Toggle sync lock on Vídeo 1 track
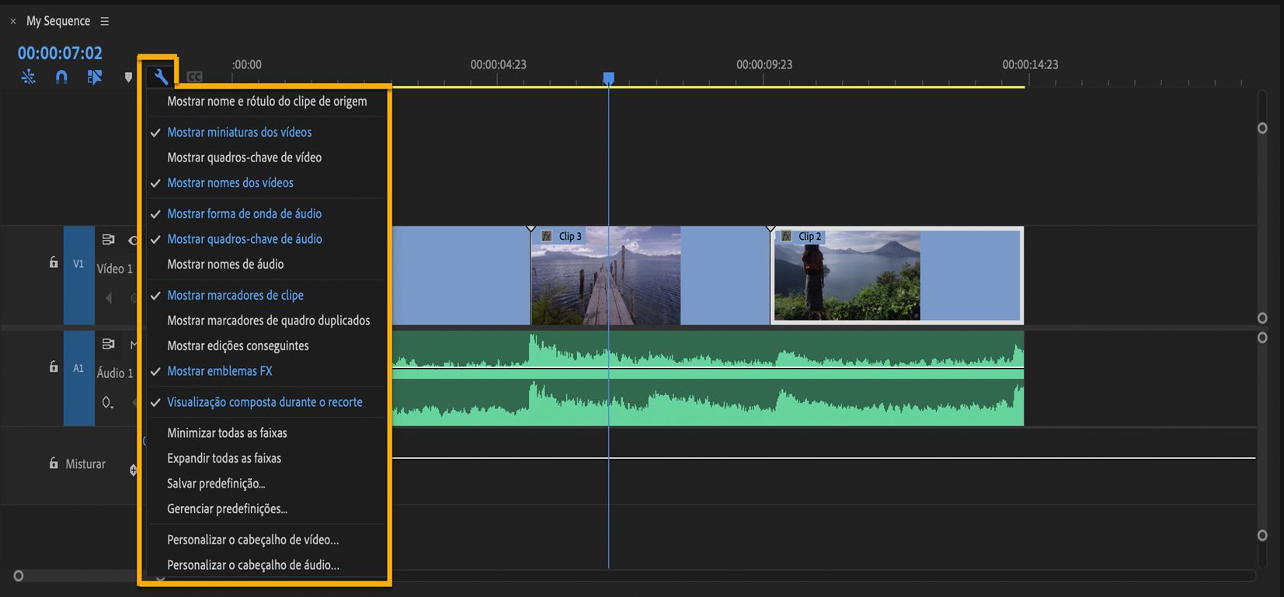This screenshot has height=597, width=1284. click(x=108, y=240)
